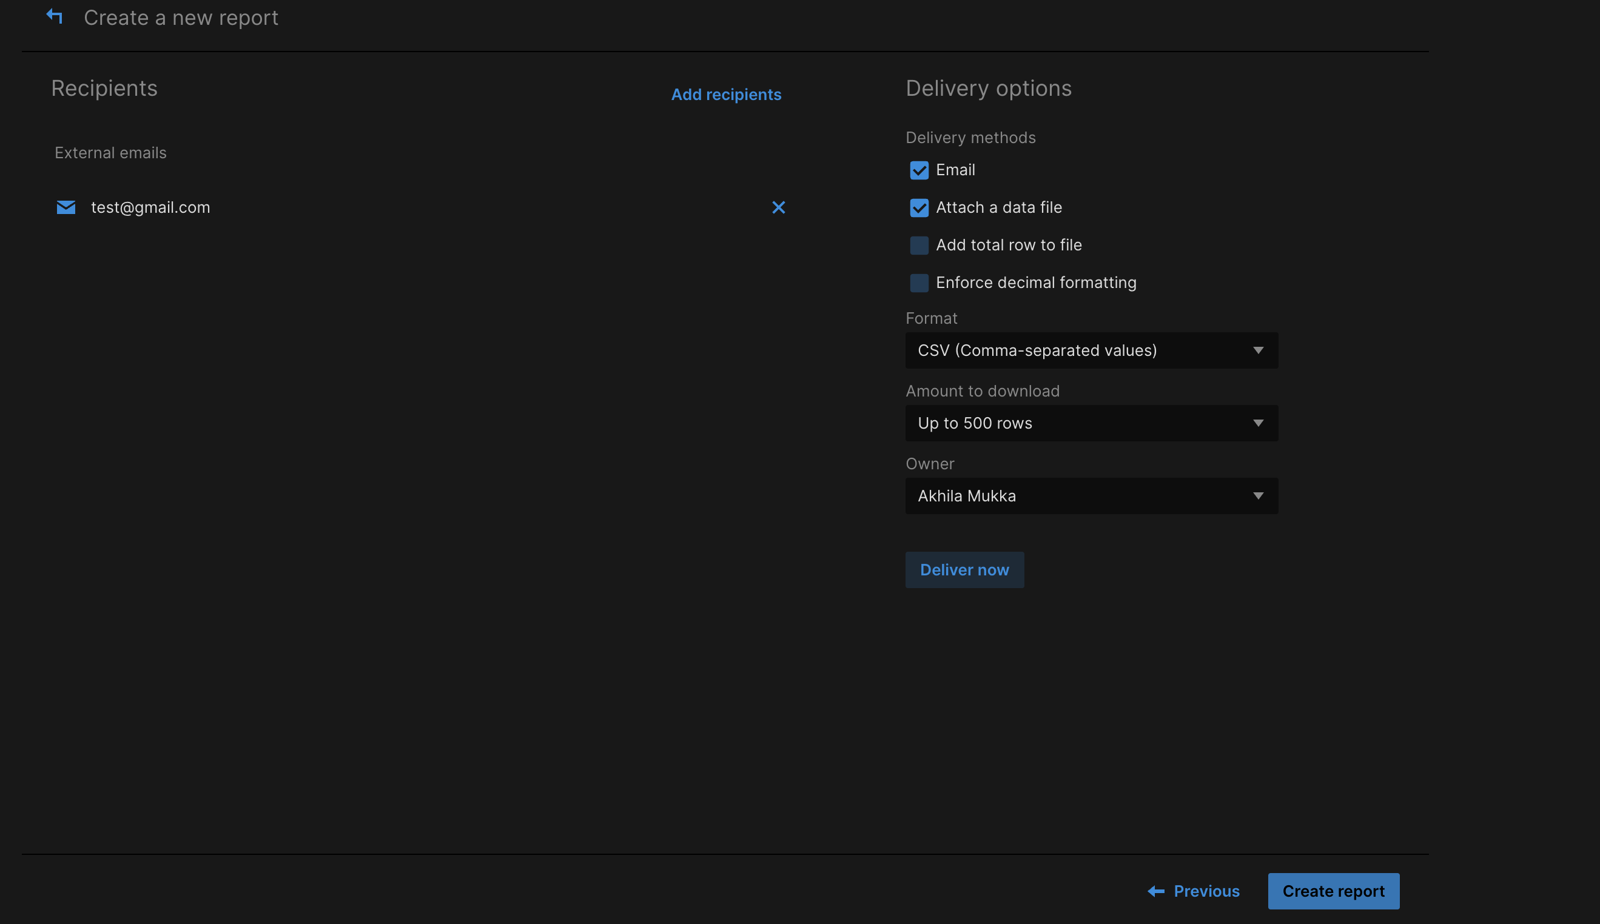The width and height of the screenshot is (1600, 924).
Task: Toggle the Attach a data file checkbox
Action: [x=919, y=207]
